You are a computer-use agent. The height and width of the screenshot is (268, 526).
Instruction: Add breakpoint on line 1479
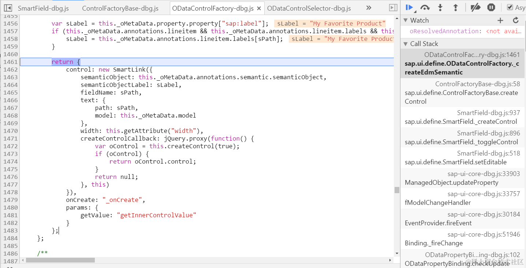(10, 200)
